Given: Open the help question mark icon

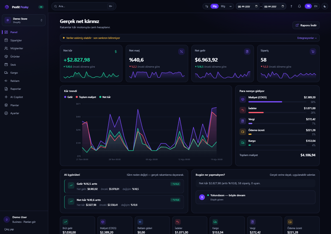Looking at the screenshot, I should [x=291, y=6].
